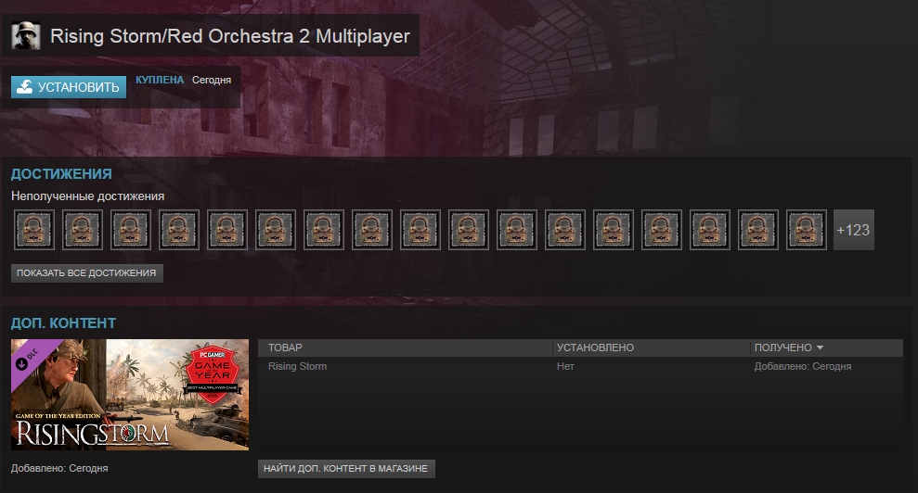Viewport: 918px width, 493px height.
Task: Select the eleventh locked achievement icon
Action: point(517,230)
